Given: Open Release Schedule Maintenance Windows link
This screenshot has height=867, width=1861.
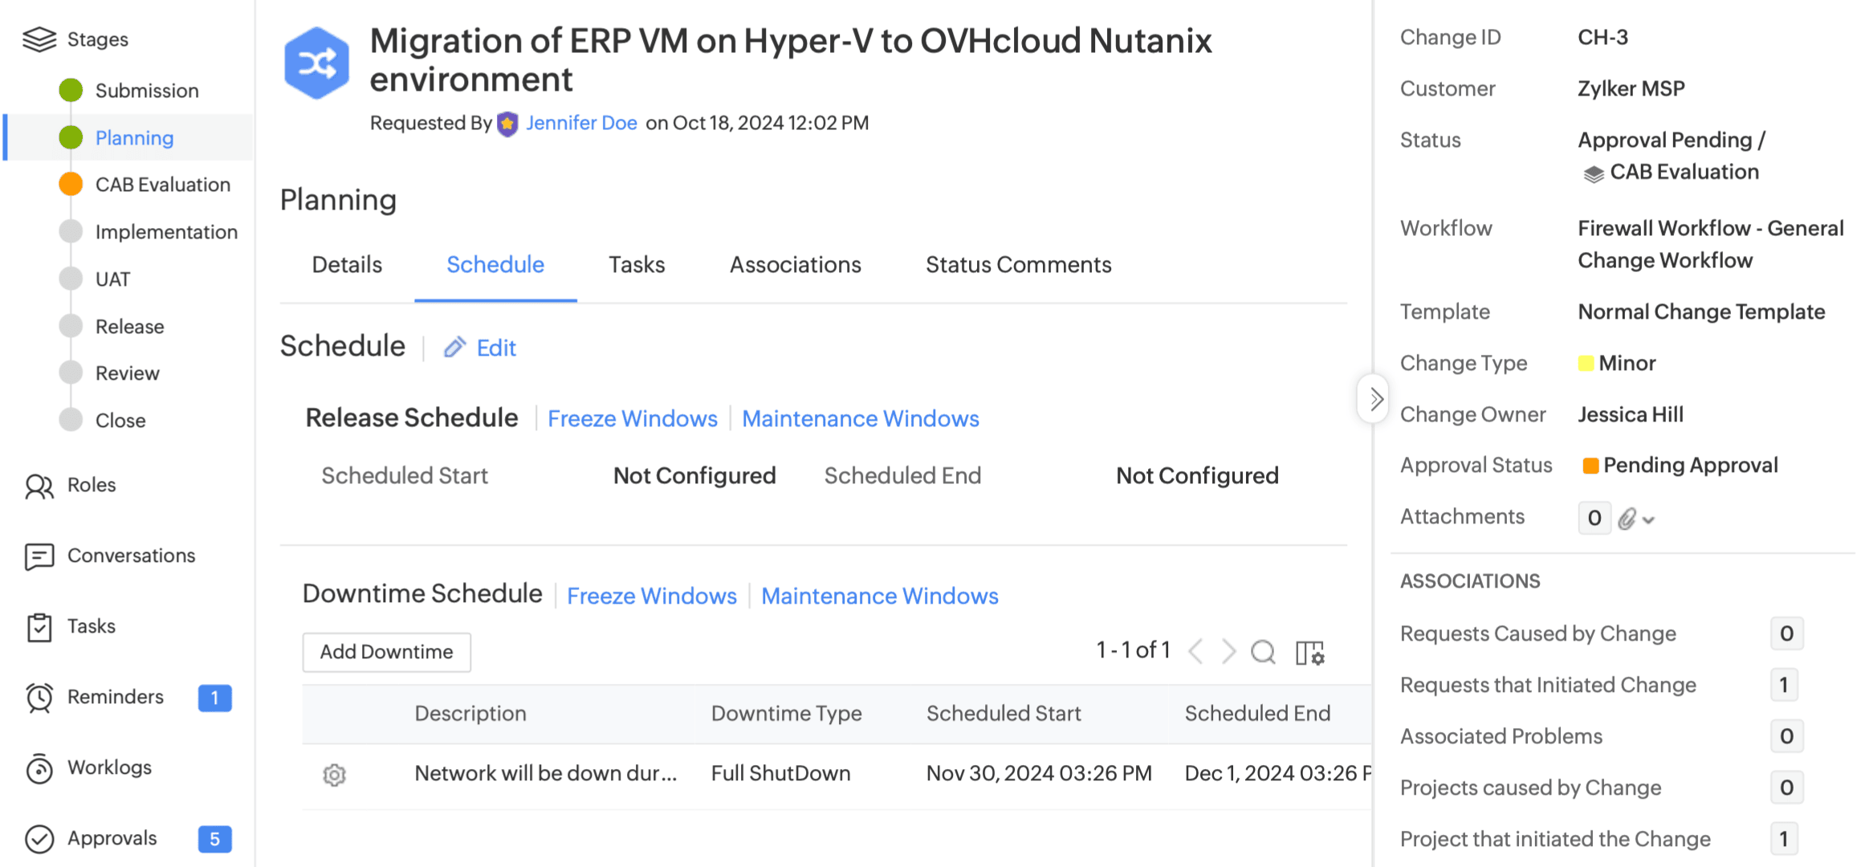Looking at the screenshot, I should [860, 419].
